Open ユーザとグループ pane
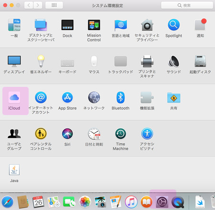215x210 pixels. 14,134
